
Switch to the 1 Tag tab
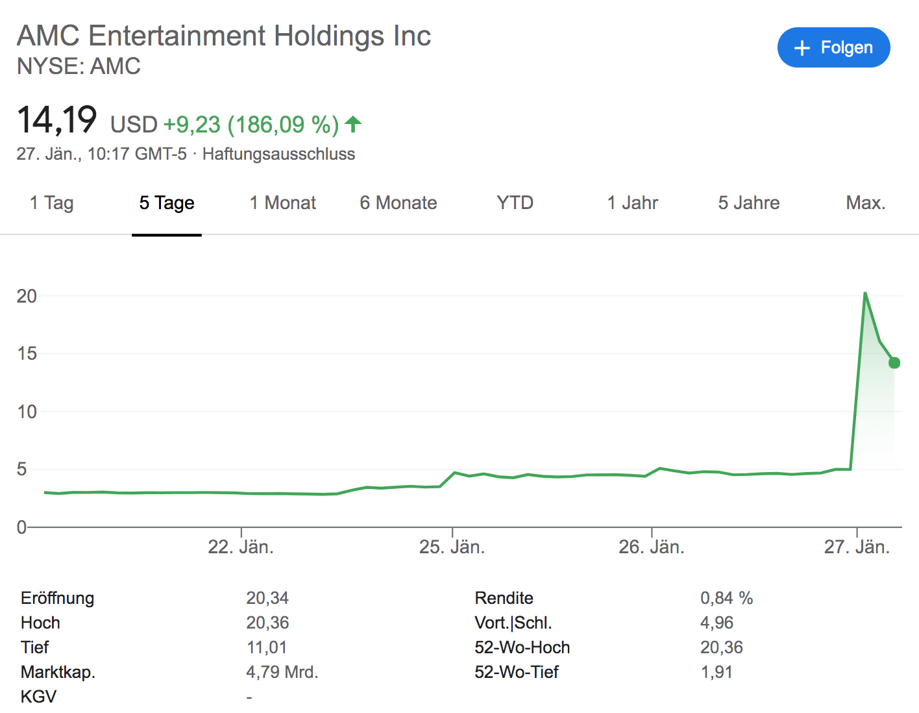coord(51,203)
